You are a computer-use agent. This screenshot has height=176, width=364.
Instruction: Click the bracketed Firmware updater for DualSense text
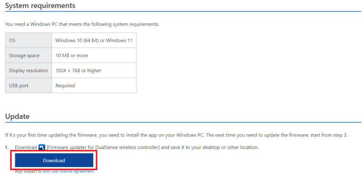tap(103, 147)
